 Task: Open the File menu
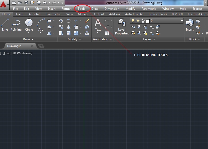point(15,9)
